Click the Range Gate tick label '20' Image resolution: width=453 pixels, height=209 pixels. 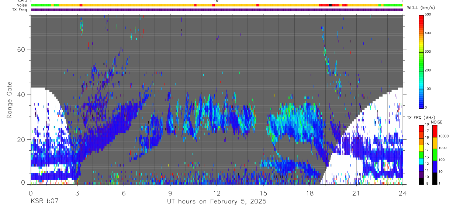(x=21, y=140)
